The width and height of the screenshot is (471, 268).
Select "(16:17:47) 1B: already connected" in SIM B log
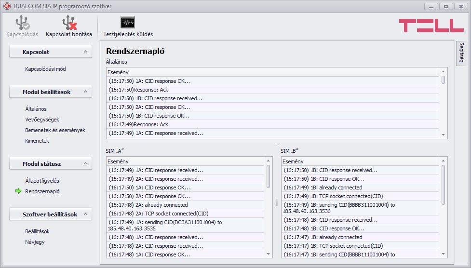[360, 237]
